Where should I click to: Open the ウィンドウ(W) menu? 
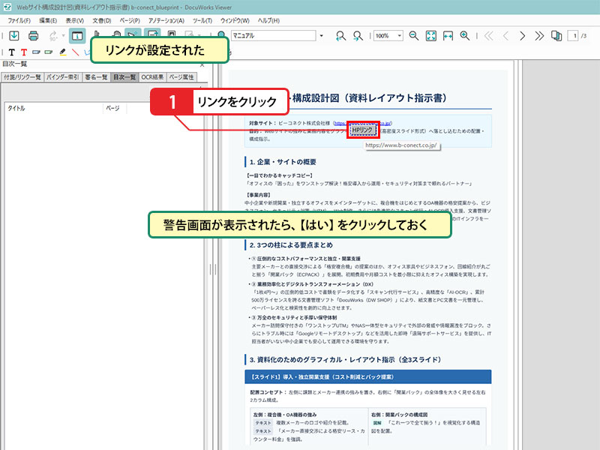tap(235, 21)
